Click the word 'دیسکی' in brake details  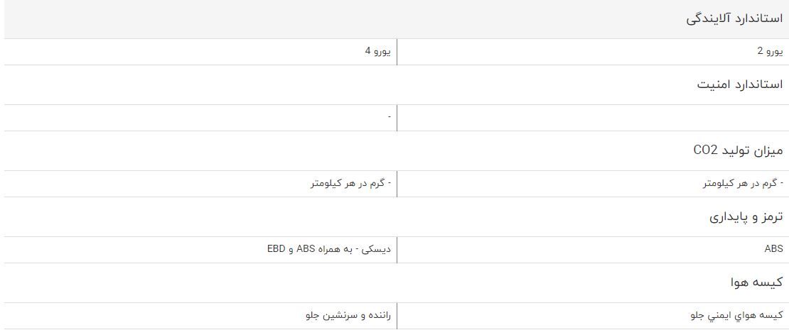[380, 249]
